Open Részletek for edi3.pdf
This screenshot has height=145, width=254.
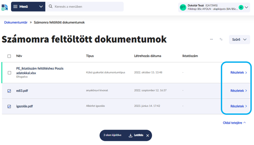point(238,91)
